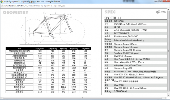Click the BB row label ending in (D)
The image size is (170, 100).
click(19, 75)
